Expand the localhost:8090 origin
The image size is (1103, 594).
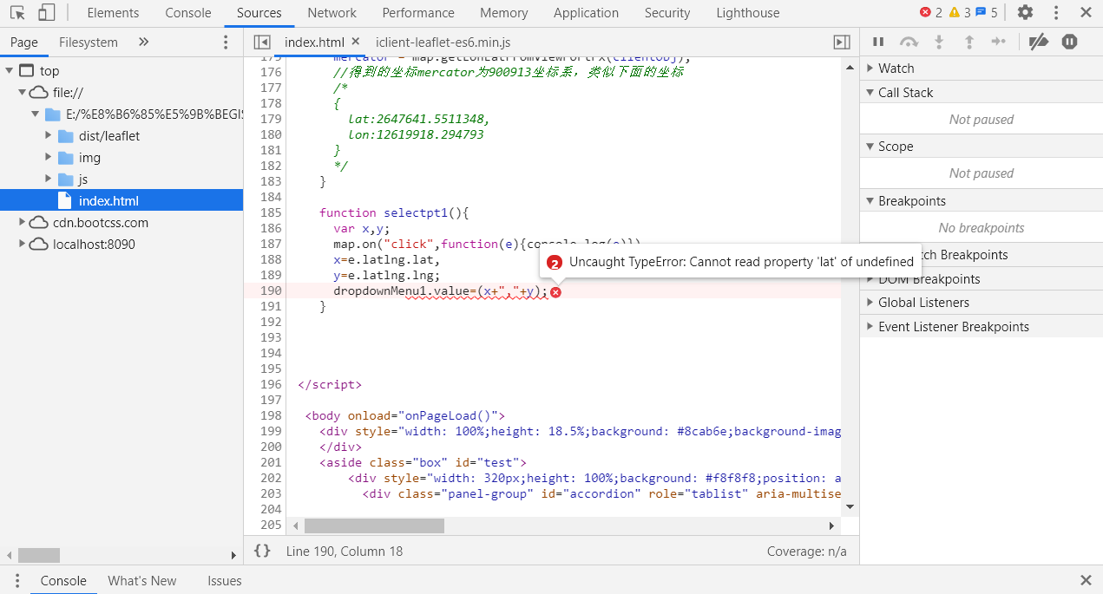[x=23, y=245]
